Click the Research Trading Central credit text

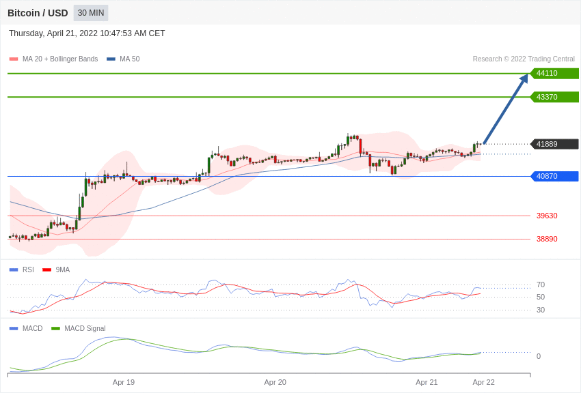pos(524,59)
